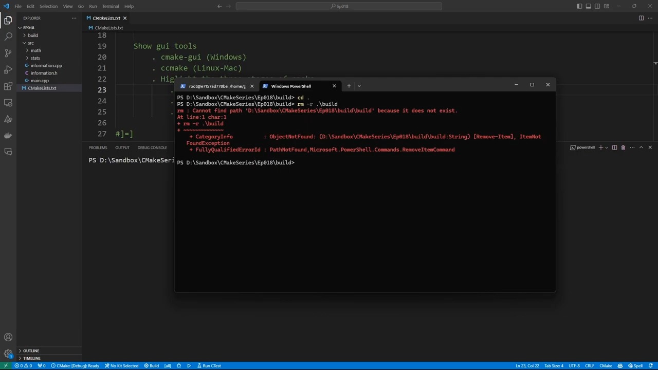The width and height of the screenshot is (658, 370).
Task: Open the Extensions view
Action: point(8,86)
